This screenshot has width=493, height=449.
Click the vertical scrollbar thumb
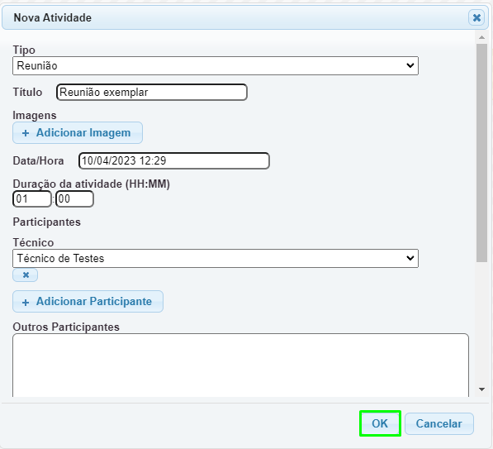coord(481,153)
